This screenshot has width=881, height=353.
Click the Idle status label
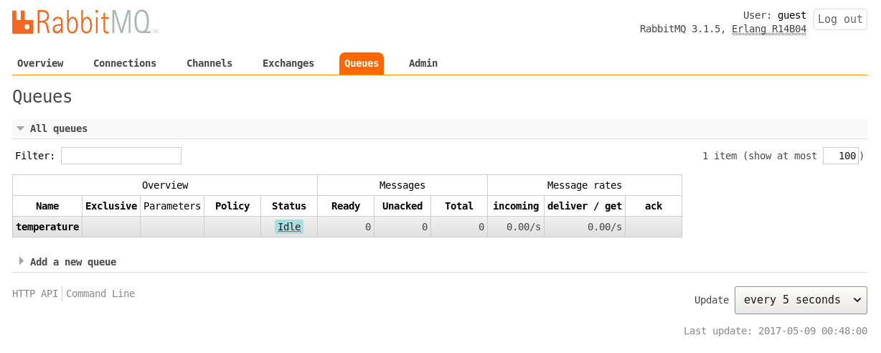pyautogui.click(x=289, y=227)
